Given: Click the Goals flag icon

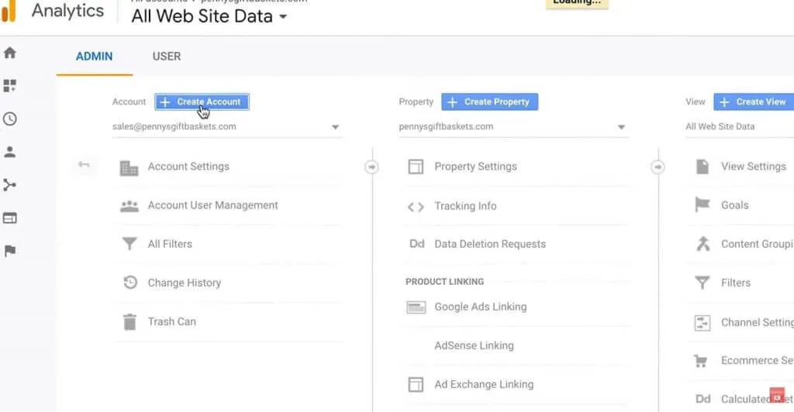Looking at the screenshot, I should tap(703, 204).
